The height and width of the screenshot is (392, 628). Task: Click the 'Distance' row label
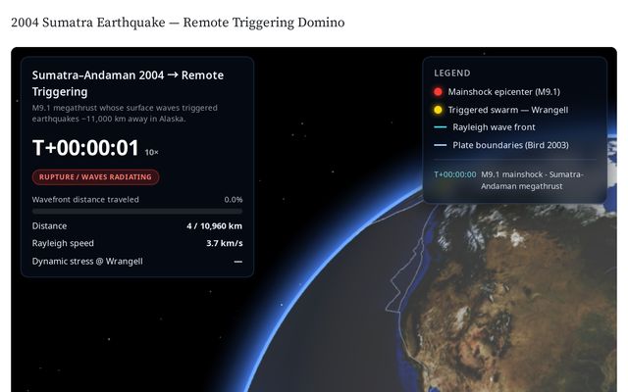pyautogui.click(x=49, y=226)
